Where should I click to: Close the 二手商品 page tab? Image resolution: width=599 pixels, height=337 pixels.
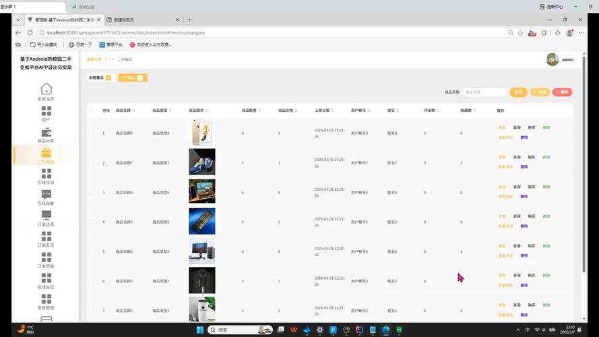[x=140, y=78]
